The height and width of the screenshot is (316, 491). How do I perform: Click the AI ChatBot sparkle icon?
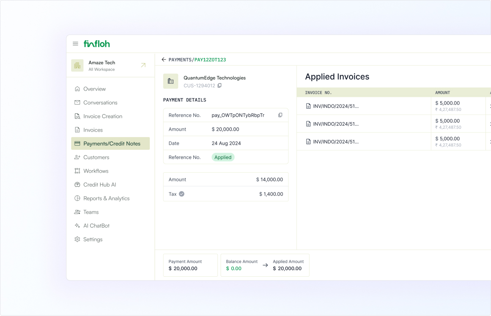(x=77, y=225)
